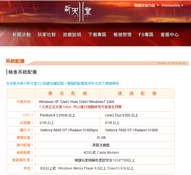
Task: Click the CPU row label
Action: (x=28, y=115)
